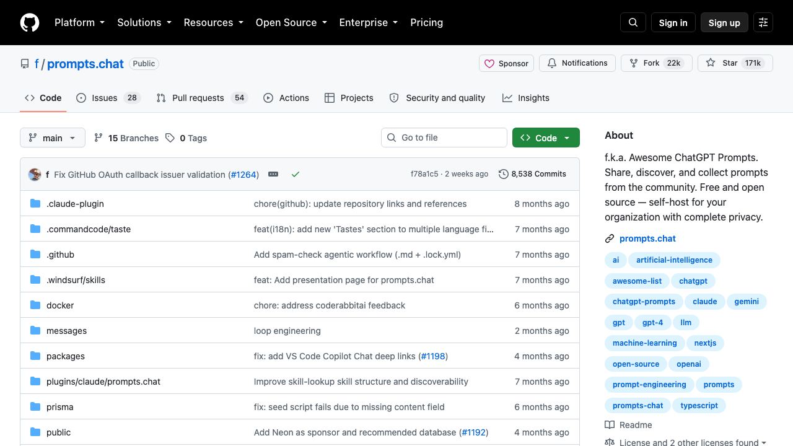Expand the license details arrow in About
The width and height of the screenshot is (793, 446).
763,442
